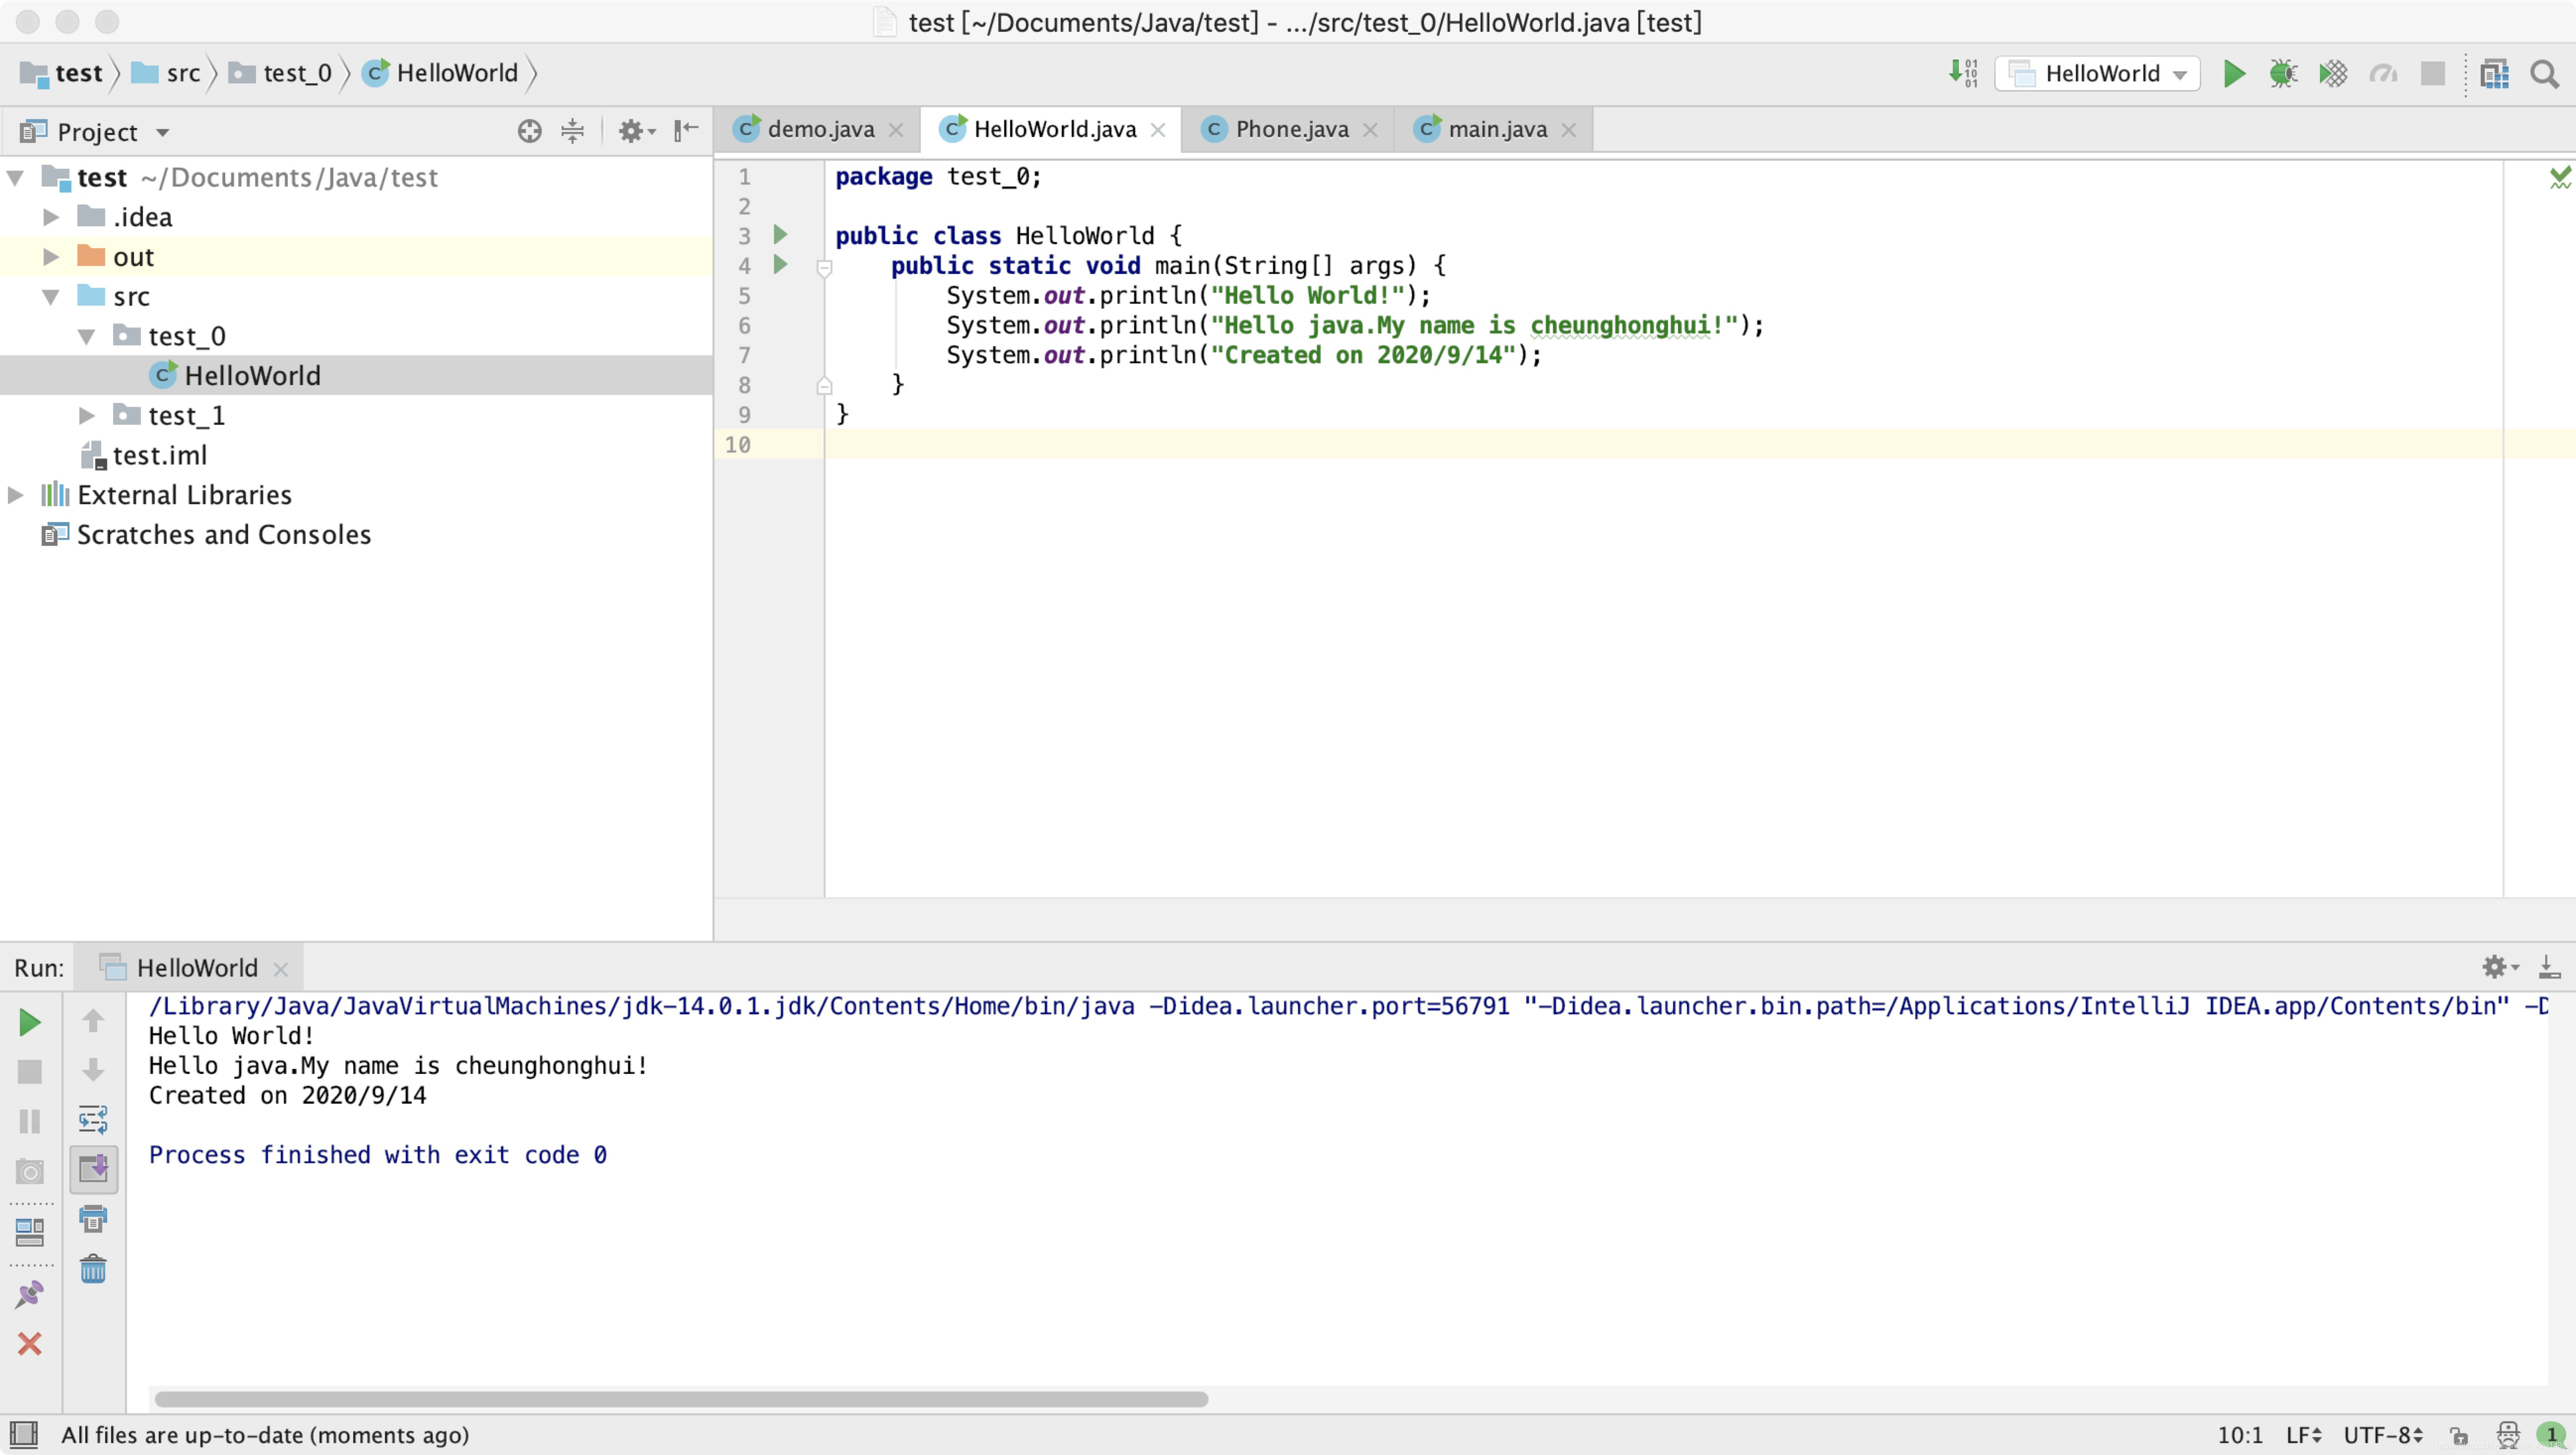The image size is (2576, 1455).
Task: Change UTF-8 encoding in status bar
Action: 2384,1436
